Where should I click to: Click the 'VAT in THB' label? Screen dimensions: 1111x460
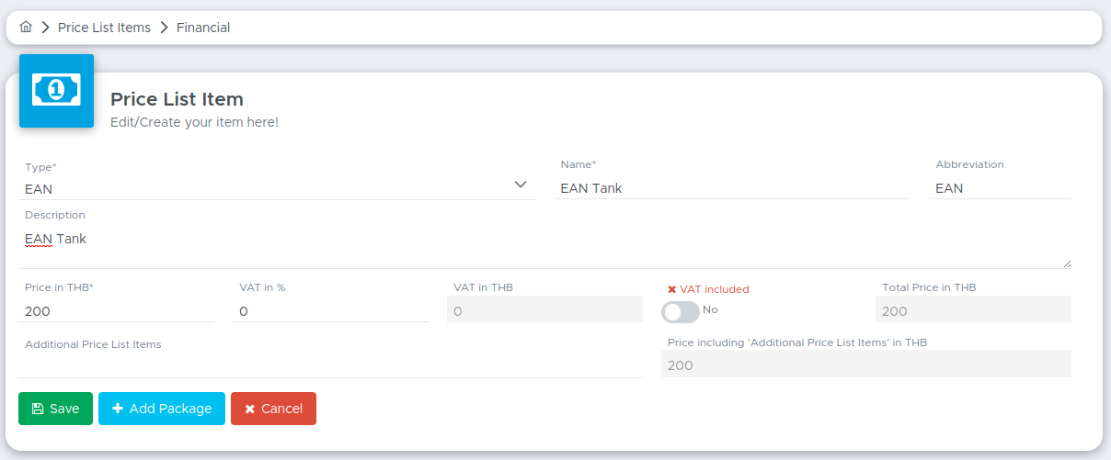pyautogui.click(x=484, y=287)
